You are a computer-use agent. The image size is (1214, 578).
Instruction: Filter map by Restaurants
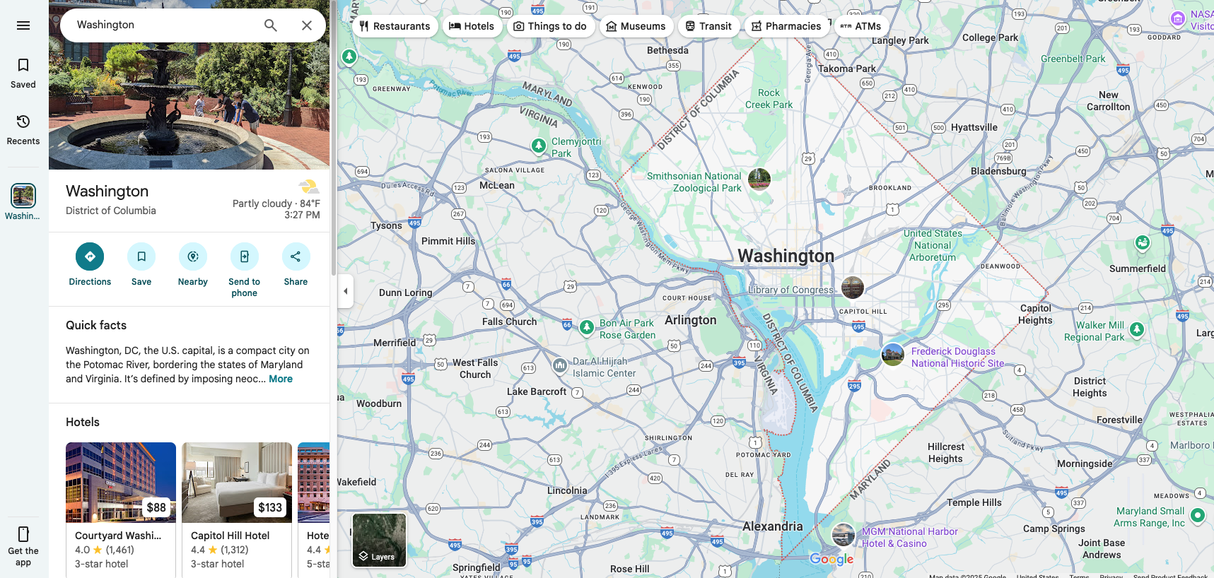[395, 26]
